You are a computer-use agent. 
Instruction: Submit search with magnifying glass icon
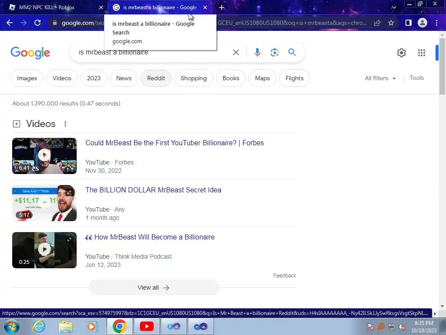(x=292, y=52)
